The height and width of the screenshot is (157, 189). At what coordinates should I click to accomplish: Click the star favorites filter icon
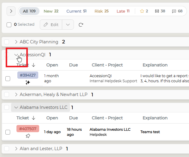click(x=142, y=11)
